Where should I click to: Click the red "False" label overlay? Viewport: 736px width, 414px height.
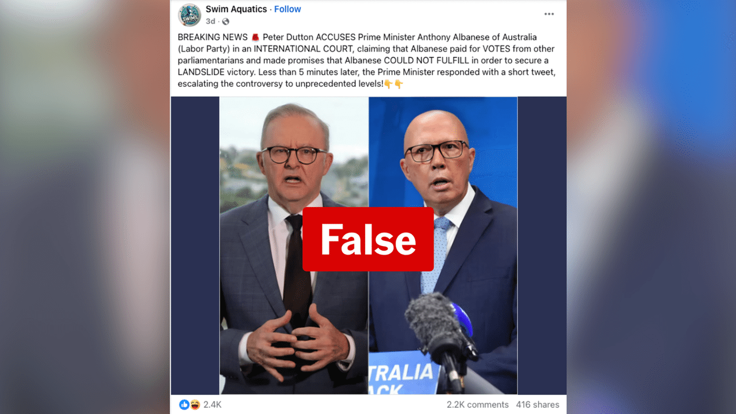(x=368, y=239)
